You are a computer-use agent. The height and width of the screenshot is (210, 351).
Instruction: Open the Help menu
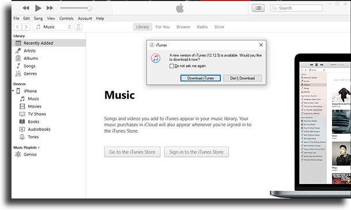click(x=100, y=18)
